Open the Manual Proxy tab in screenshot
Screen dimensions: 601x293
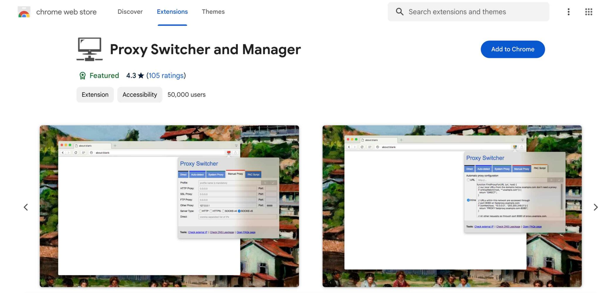(235, 174)
